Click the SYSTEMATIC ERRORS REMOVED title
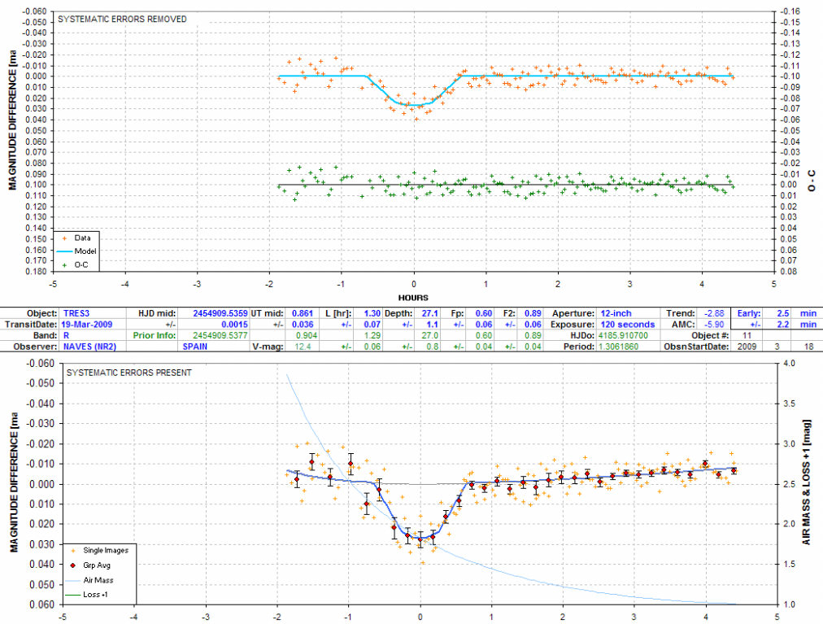The height and width of the screenshot is (624, 823). click(122, 19)
